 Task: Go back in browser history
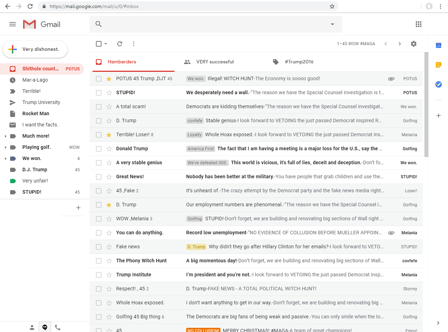8,6
